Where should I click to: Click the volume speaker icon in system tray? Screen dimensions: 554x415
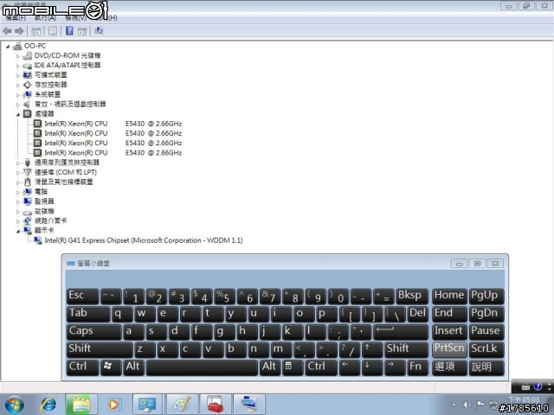(467, 405)
